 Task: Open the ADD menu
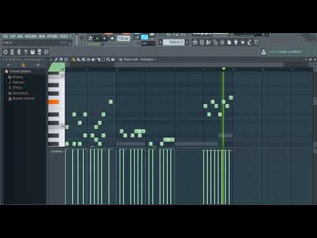(x=20, y=36)
